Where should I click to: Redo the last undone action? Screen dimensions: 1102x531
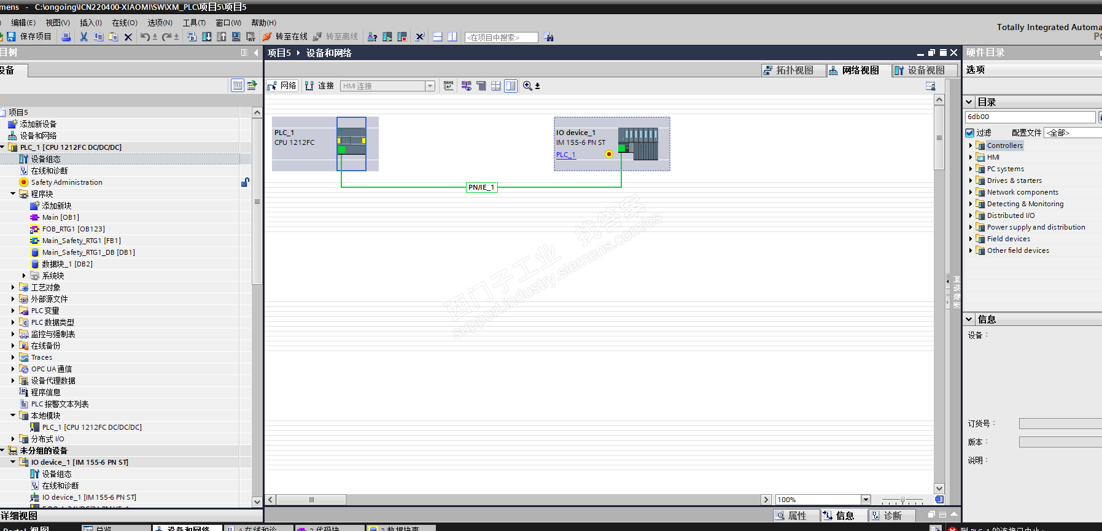click(x=166, y=37)
